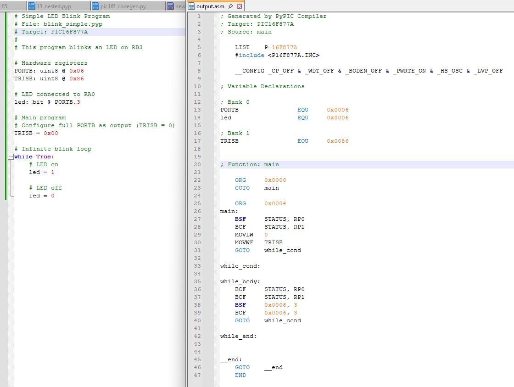The height and width of the screenshot is (387, 514).
Task: Click the 'led = 0' assignment
Action: [42, 196]
